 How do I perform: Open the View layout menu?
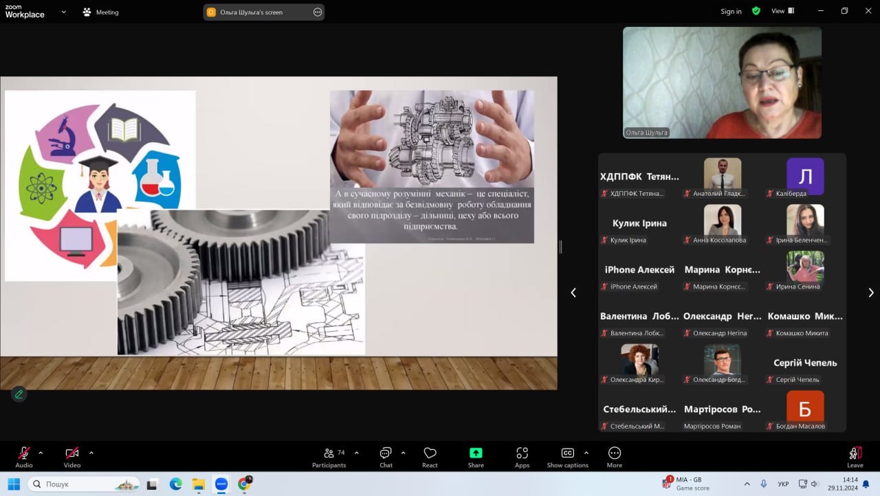(x=782, y=11)
